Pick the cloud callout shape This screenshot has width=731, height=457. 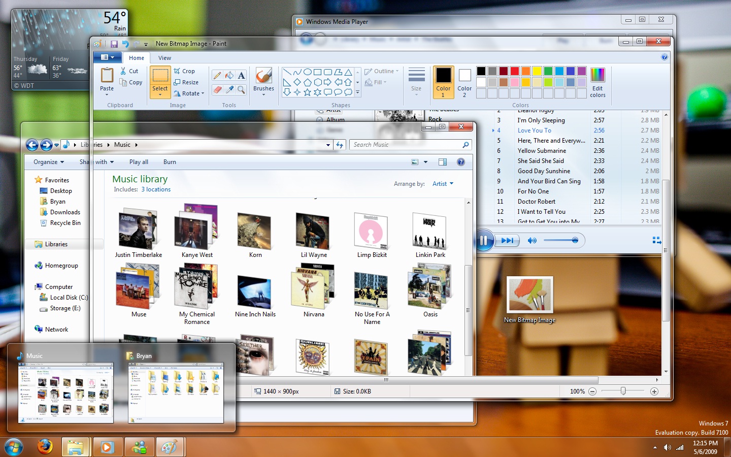pyautogui.click(x=348, y=92)
